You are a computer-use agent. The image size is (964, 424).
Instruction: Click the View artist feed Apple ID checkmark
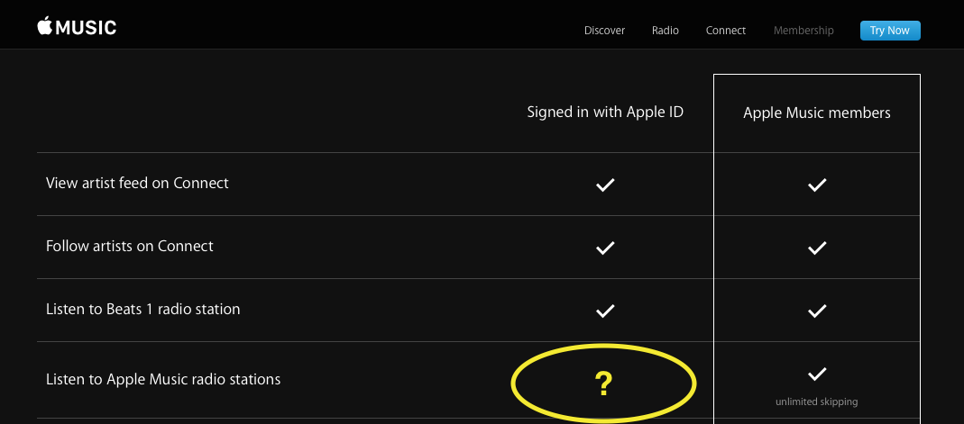605,185
